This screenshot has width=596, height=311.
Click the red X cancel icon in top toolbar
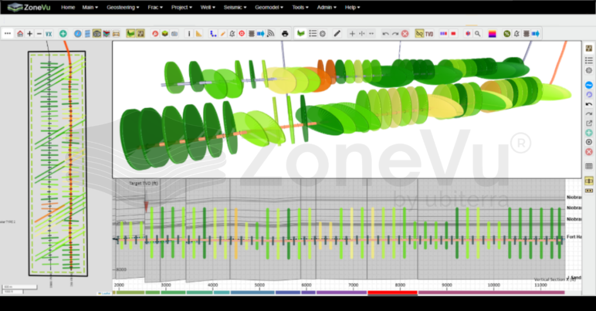tap(405, 34)
